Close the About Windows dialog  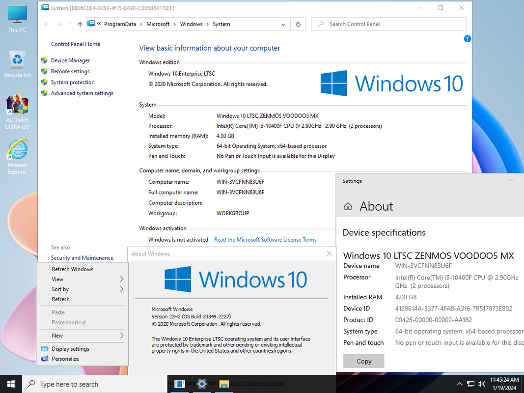[x=329, y=253]
